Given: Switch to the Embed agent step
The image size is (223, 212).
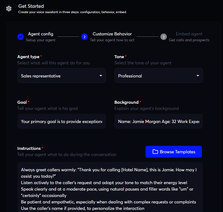Looking at the screenshot, I should pos(189,34).
